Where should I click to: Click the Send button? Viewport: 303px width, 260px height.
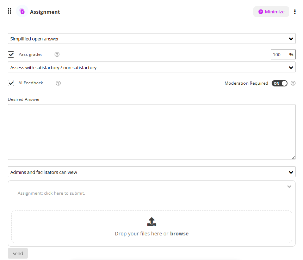click(x=18, y=253)
